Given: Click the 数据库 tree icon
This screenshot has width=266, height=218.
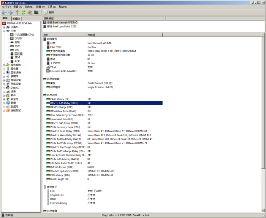Looking at the screenshot, I should pos(8,107).
